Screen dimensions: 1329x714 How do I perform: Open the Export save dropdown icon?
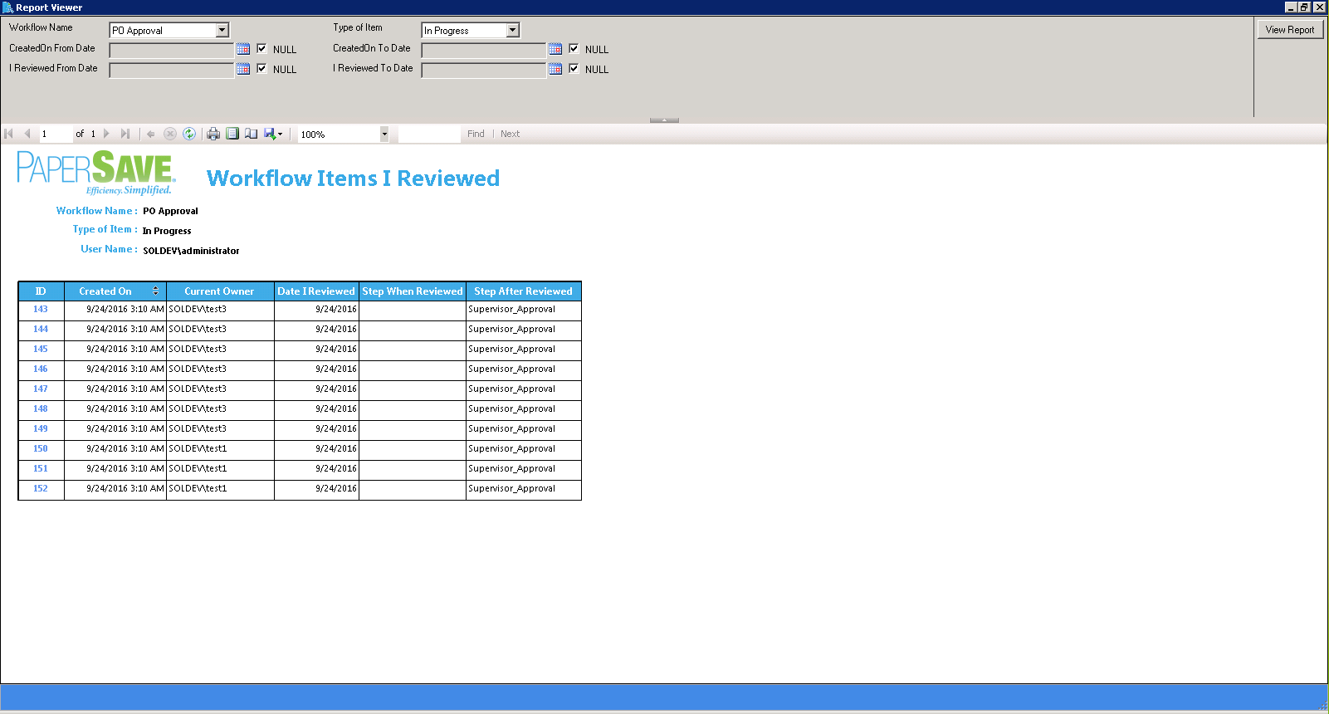[273, 134]
